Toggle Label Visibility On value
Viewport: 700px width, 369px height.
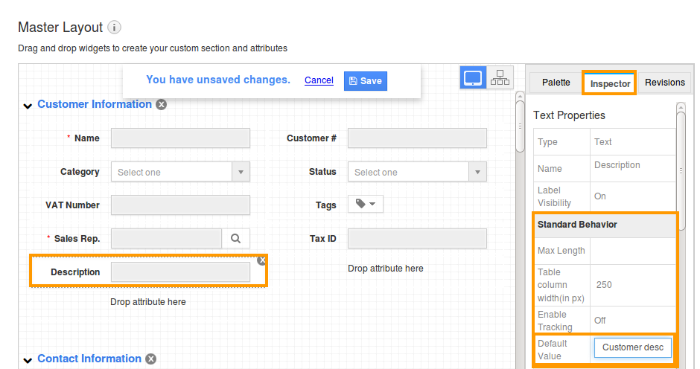[x=600, y=196]
